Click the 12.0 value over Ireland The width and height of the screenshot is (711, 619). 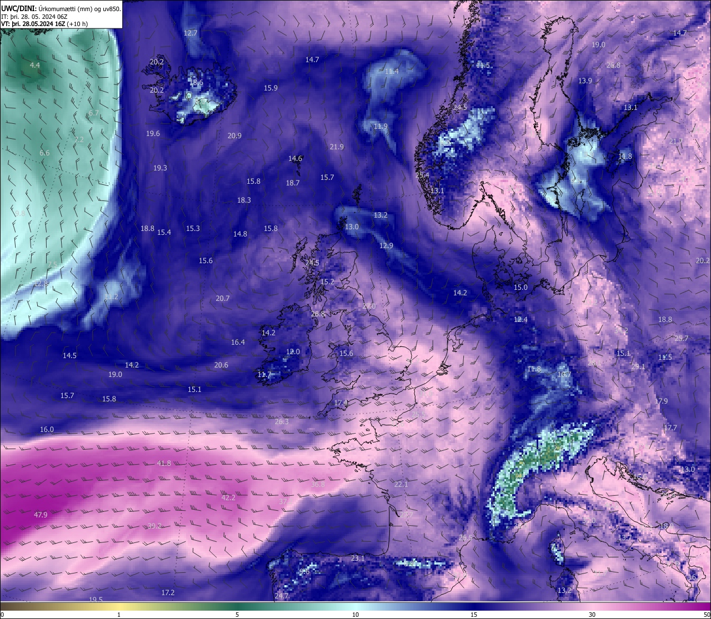click(293, 351)
